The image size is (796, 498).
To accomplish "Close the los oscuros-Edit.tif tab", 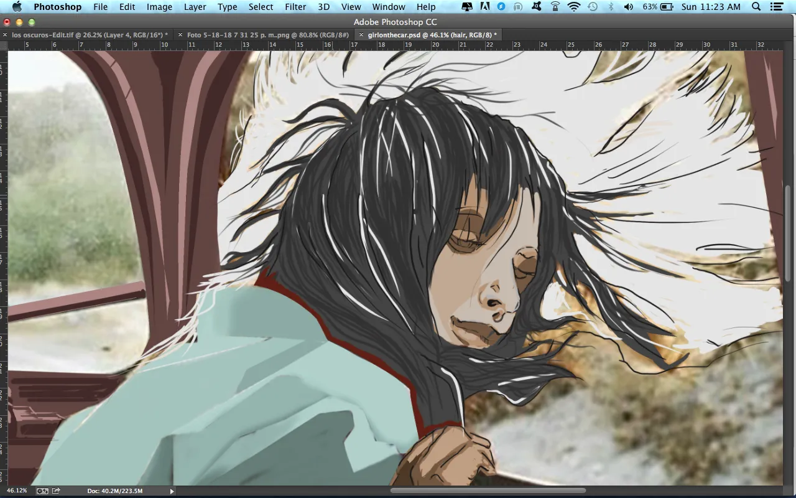I will pyautogui.click(x=6, y=35).
